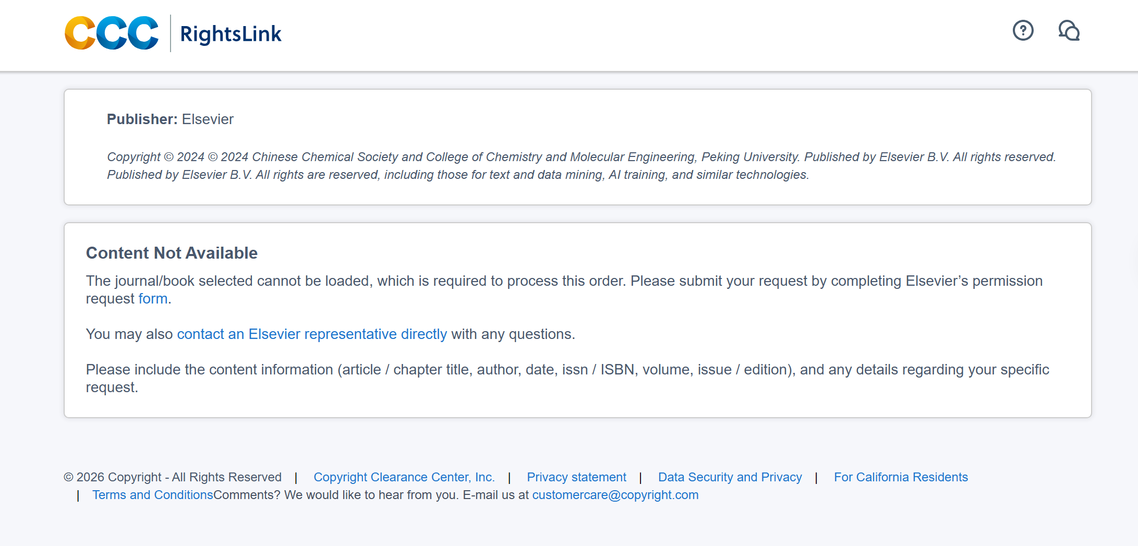Image resolution: width=1138 pixels, height=546 pixels.
Task: Open the live chat bubbles icon
Action: [1069, 31]
